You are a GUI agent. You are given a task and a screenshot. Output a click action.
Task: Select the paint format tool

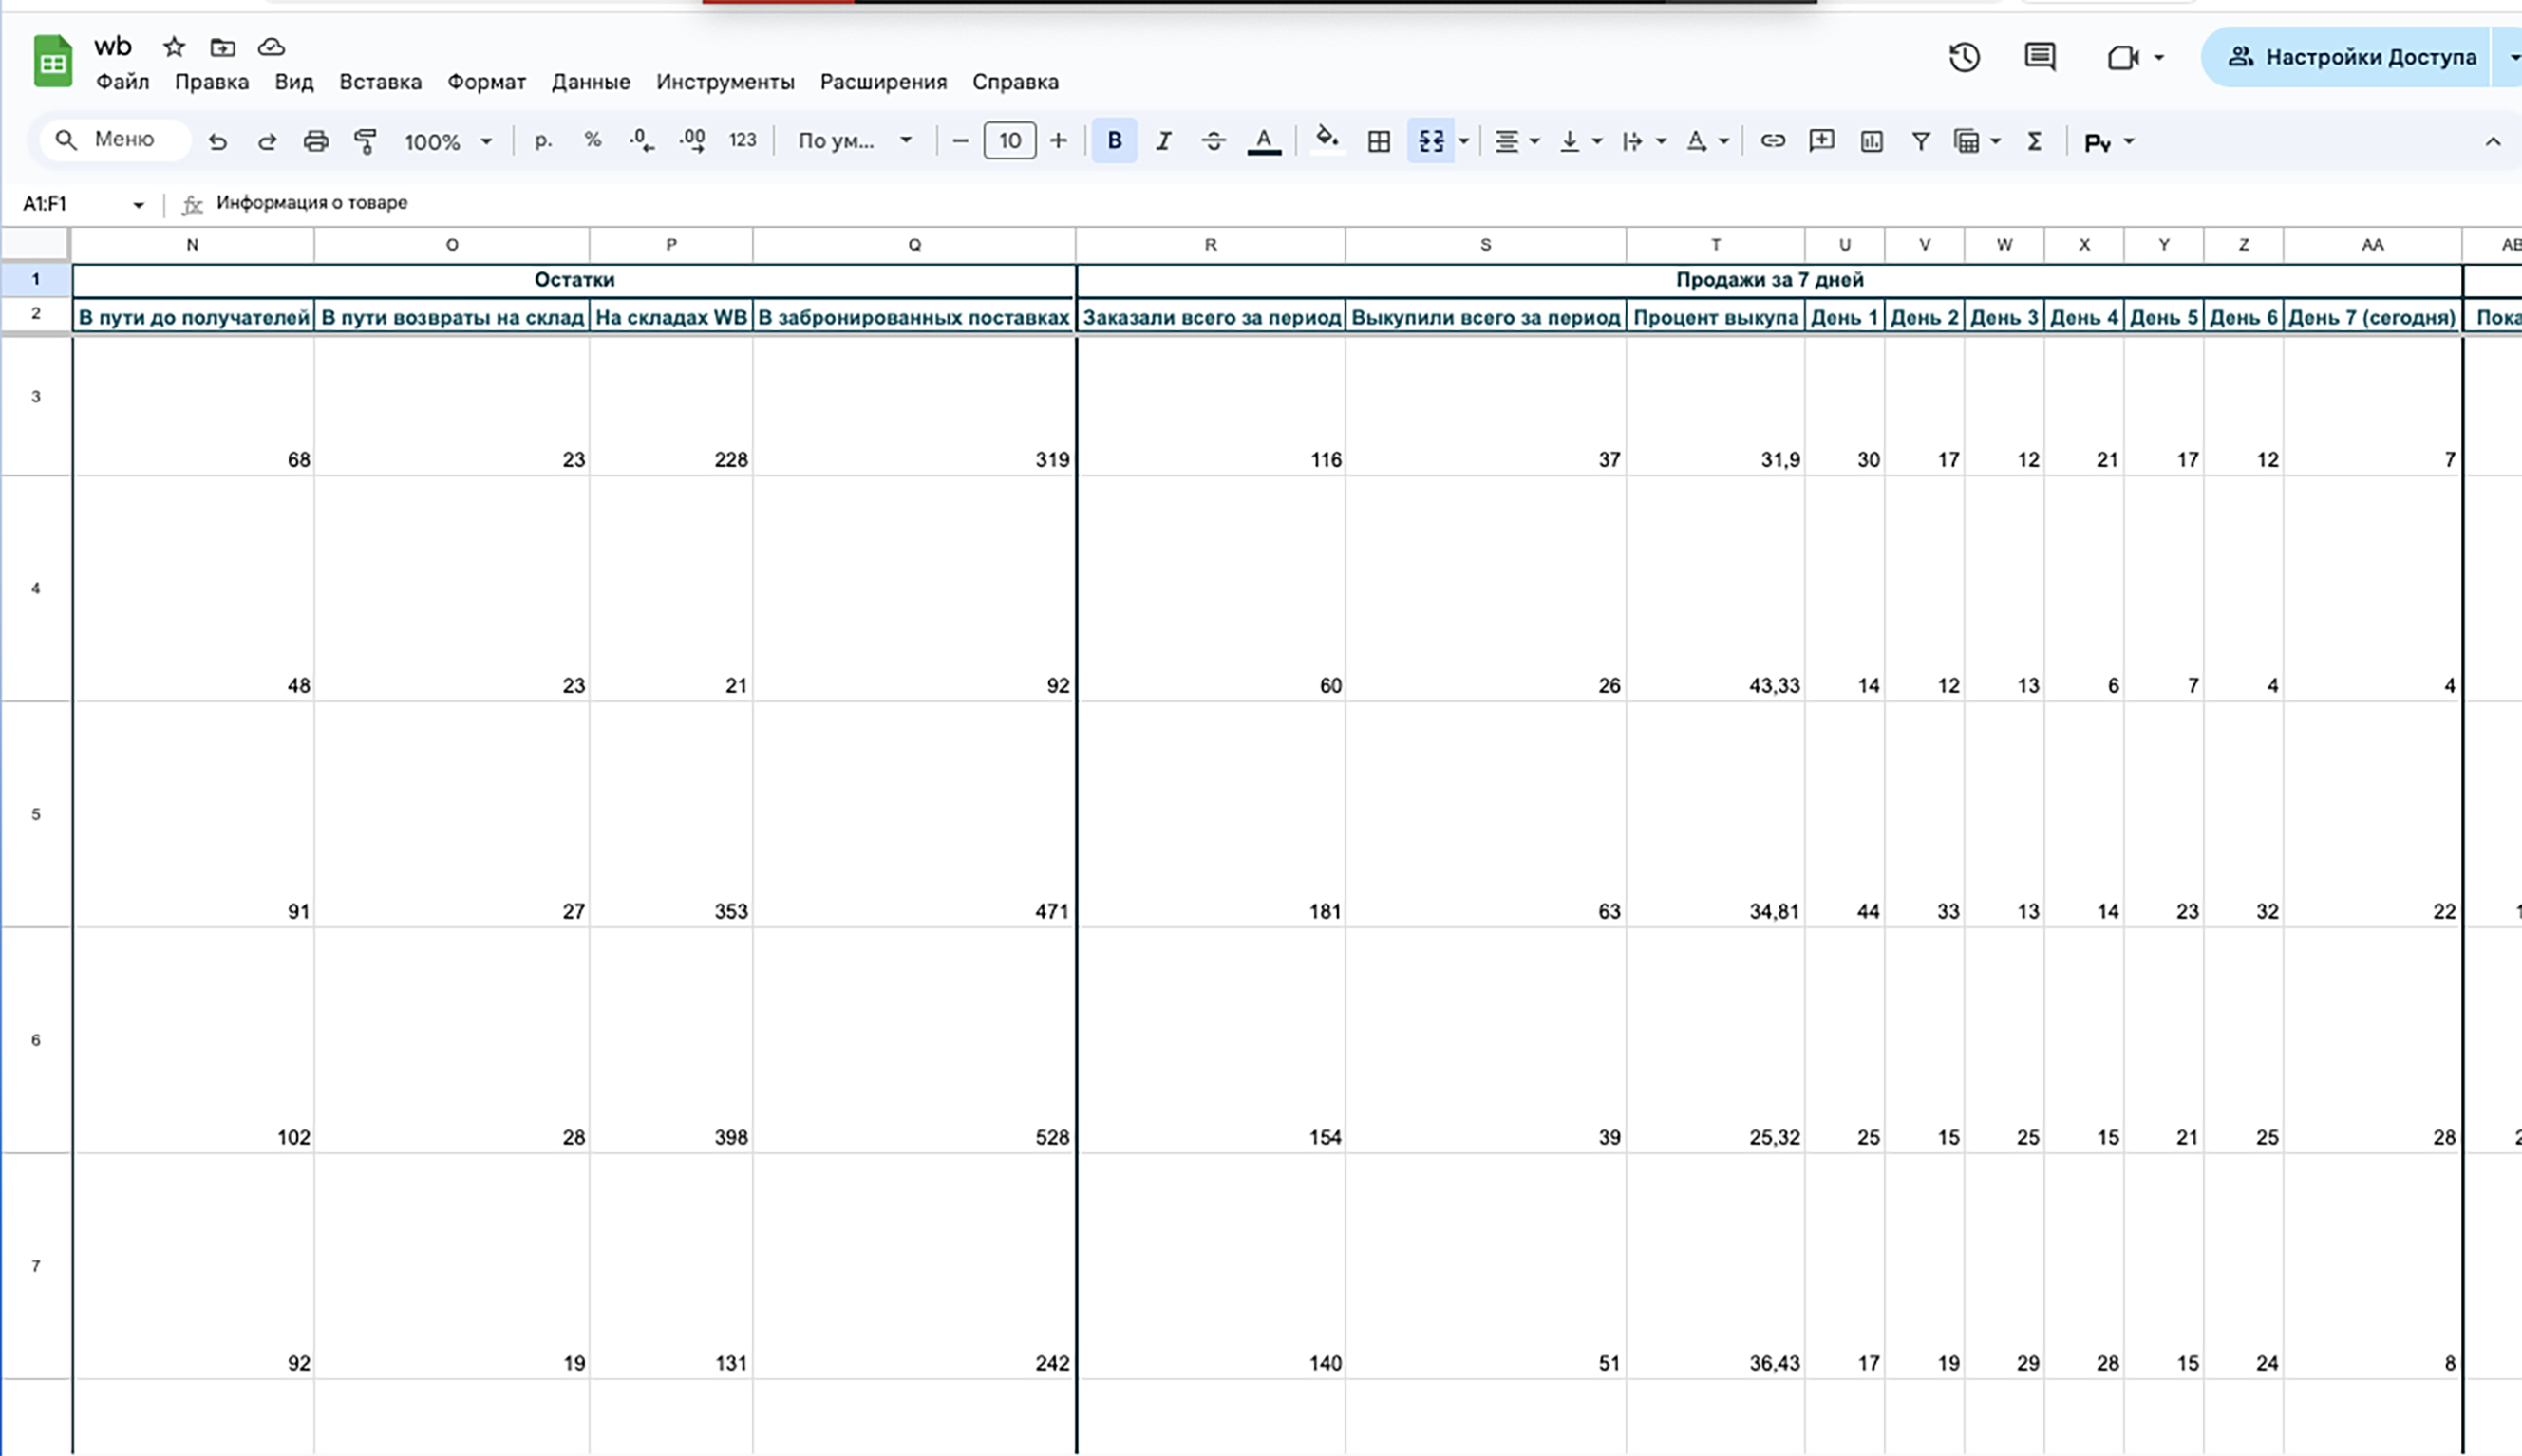pyautogui.click(x=366, y=141)
